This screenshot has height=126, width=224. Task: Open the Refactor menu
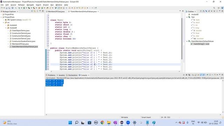pyautogui.click(x=21, y=5)
